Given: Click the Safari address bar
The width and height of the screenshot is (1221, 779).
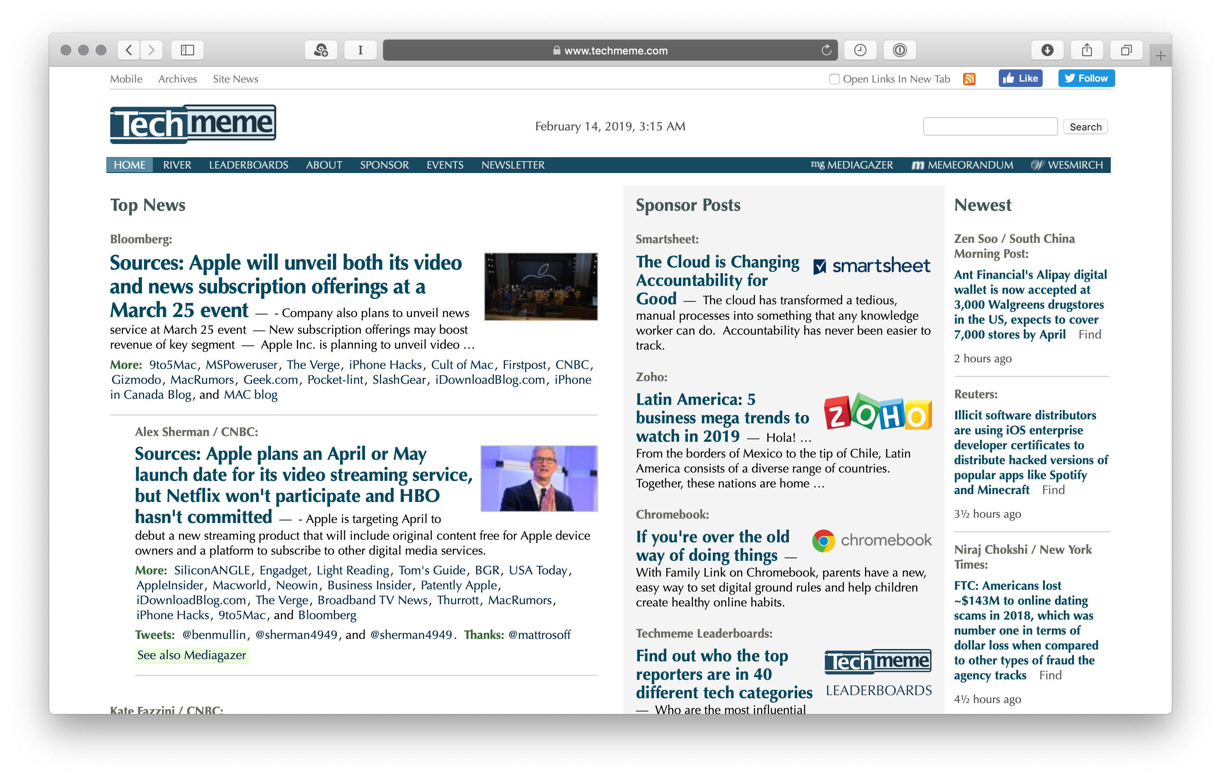Looking at the screenshot, I should pos(610,50).
